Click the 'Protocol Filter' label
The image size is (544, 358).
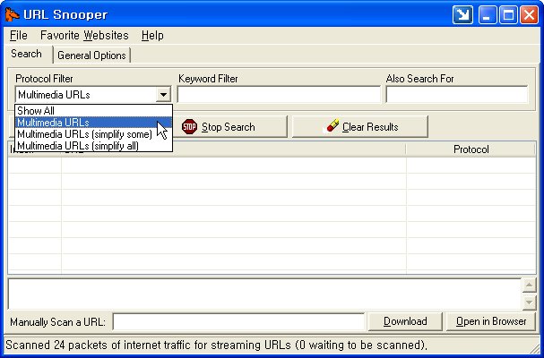[x=44, y=79]
